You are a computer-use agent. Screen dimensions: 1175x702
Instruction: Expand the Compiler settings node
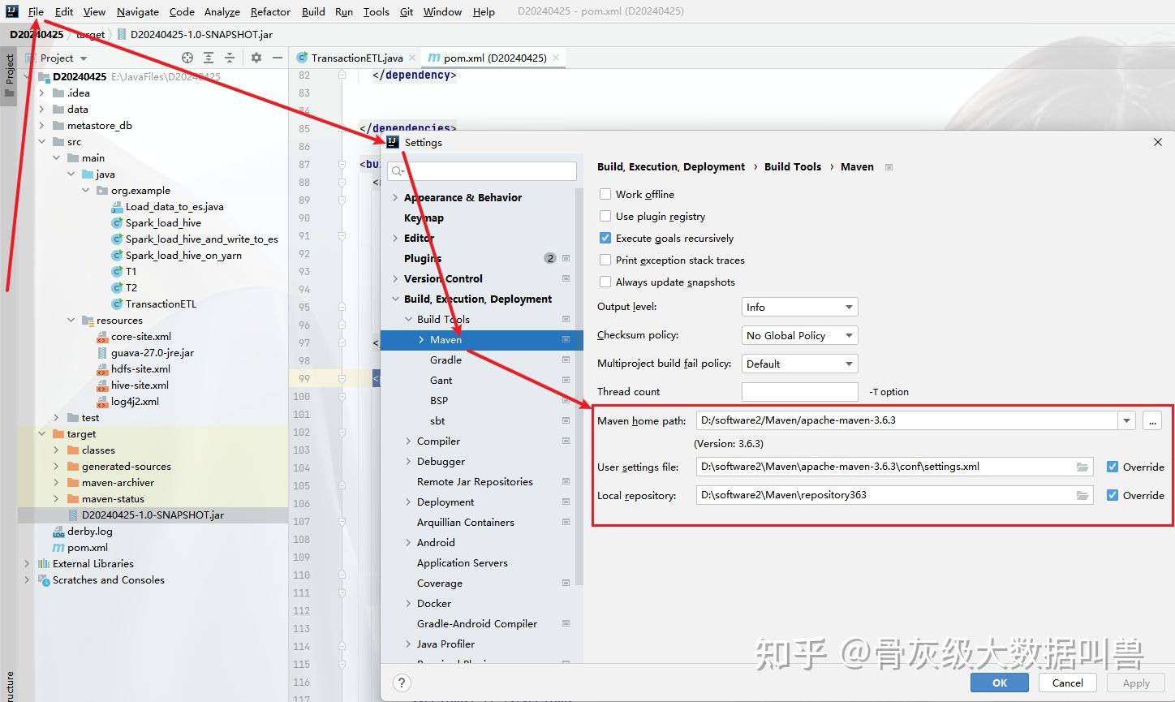[409, 441]
